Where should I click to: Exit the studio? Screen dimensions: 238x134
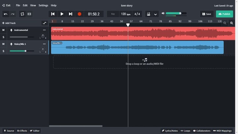click(x=6, y=5)
